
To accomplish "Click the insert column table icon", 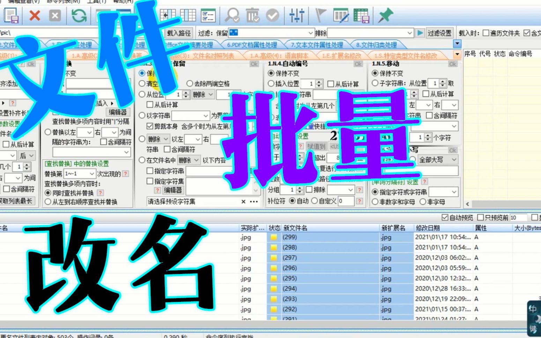I will coord(168,15).
